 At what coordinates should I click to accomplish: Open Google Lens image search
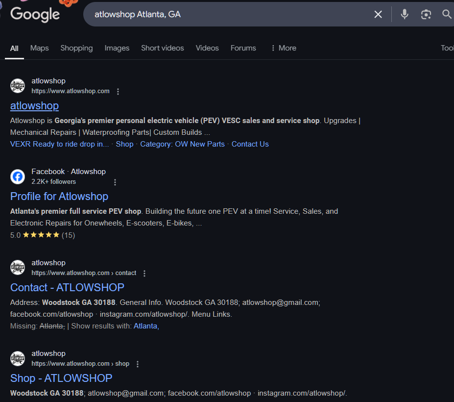pos(426,14)
